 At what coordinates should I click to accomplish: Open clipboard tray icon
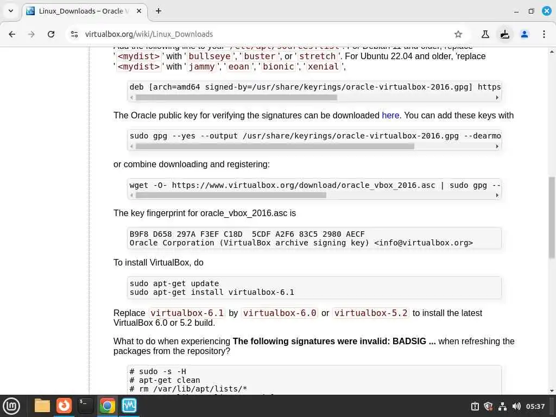(x=475, y=406)
